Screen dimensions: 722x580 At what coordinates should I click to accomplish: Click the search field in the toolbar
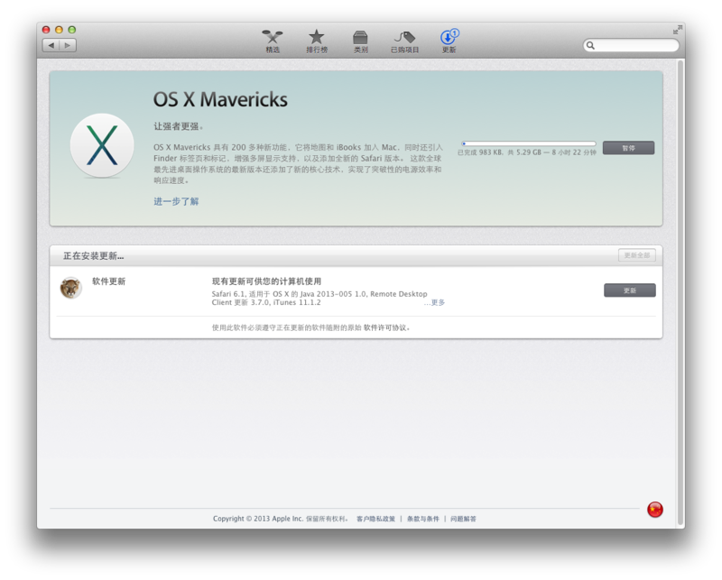(631, 45)
